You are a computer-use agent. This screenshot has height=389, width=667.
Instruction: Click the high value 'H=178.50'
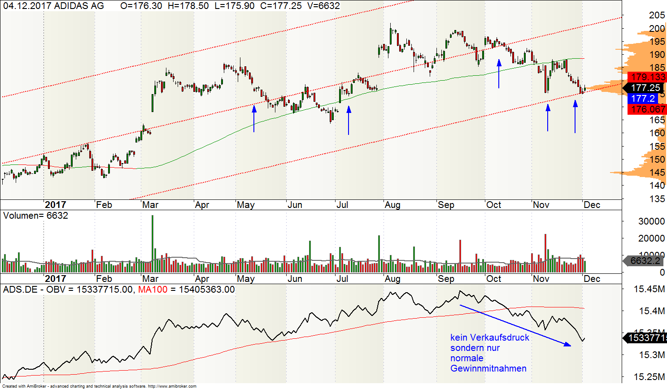188,6
